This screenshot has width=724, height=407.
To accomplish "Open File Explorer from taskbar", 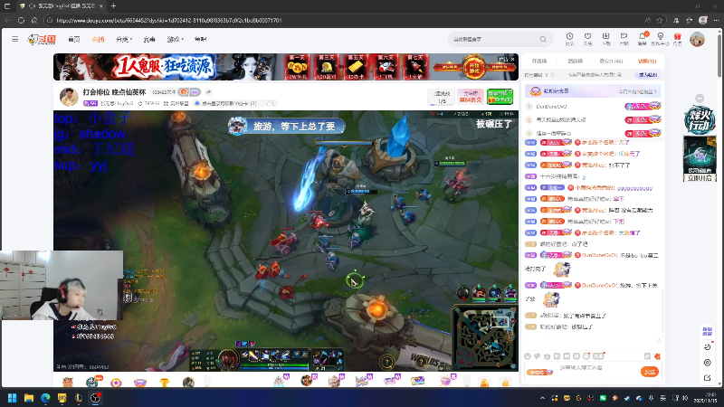I will pyautogui.click(x=29, y=398).
